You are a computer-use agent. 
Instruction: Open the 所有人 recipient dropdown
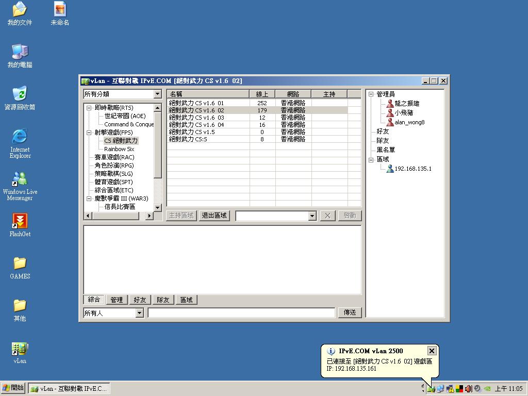coord(139,313)
